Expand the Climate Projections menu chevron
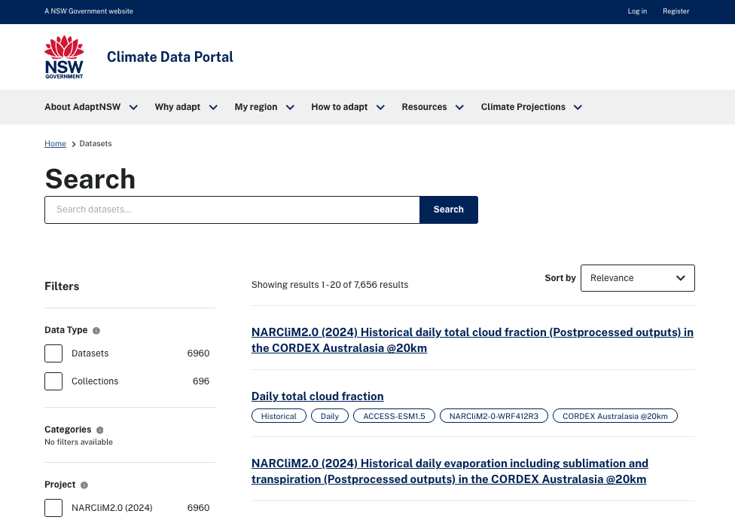Viewport: 735px width, 520px height. coord(578,107)
